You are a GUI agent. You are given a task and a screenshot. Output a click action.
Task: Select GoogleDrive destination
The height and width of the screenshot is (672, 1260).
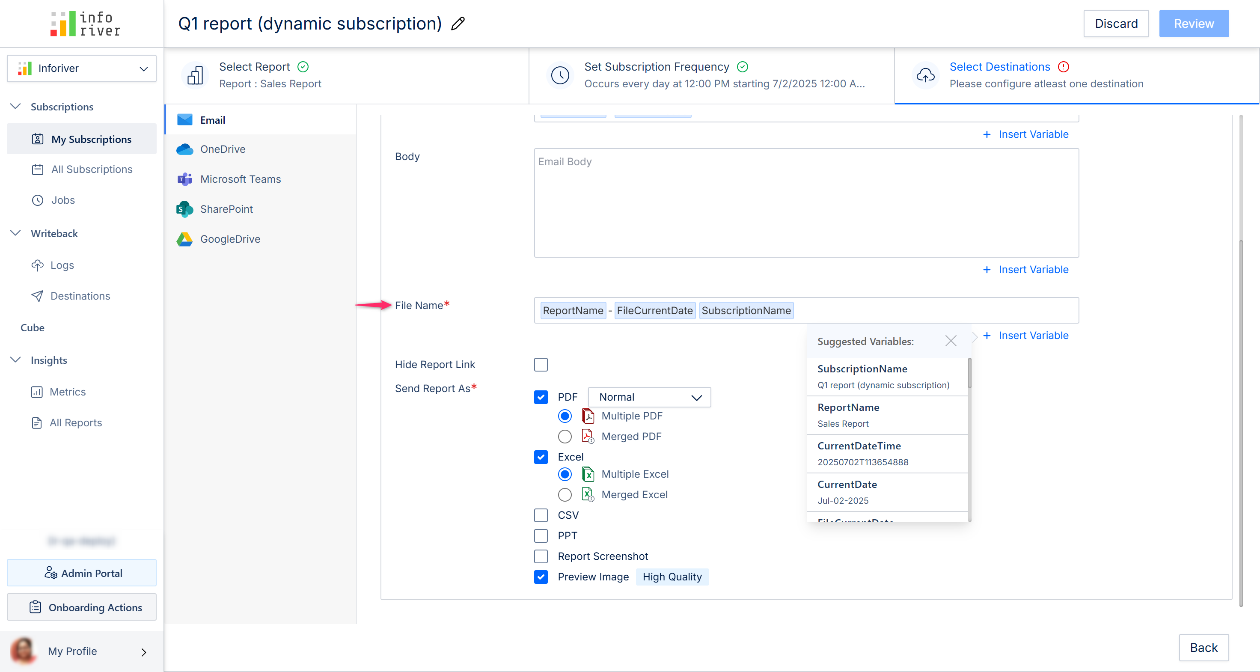[x=230, y=239]
